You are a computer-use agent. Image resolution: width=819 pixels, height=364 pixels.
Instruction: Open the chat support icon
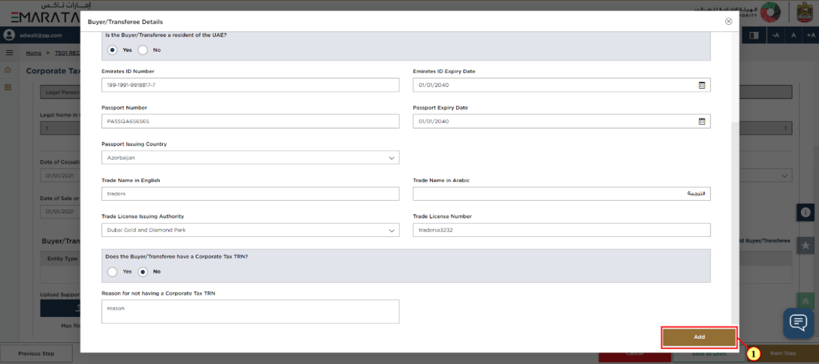(798, 323)
